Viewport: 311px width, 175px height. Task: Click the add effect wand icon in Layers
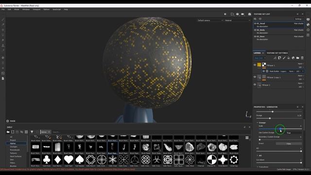coord(275,58)
